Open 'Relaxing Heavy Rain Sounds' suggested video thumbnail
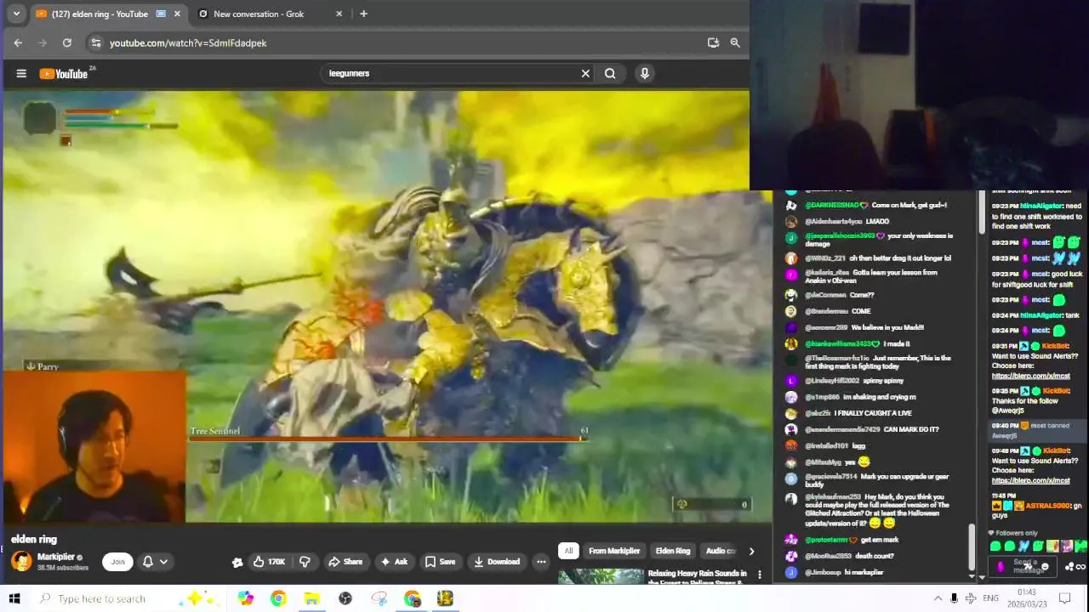Viewport: 1089px width, 612px height. 601,576
